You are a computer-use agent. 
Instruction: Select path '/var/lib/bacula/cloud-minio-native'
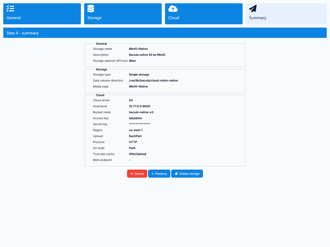point(153,80)
